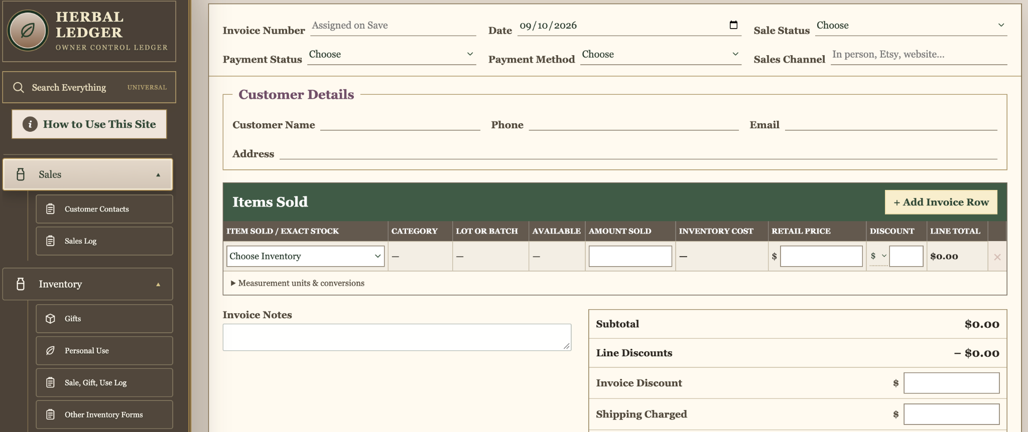
Task: Click the Shipping Charged input
Action: [x=951, y=414]
